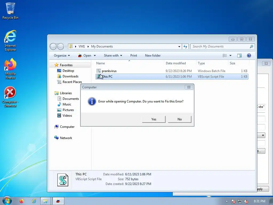Click the clock showing 8:31 PM

pyautogui.click(x=259, y=201)
